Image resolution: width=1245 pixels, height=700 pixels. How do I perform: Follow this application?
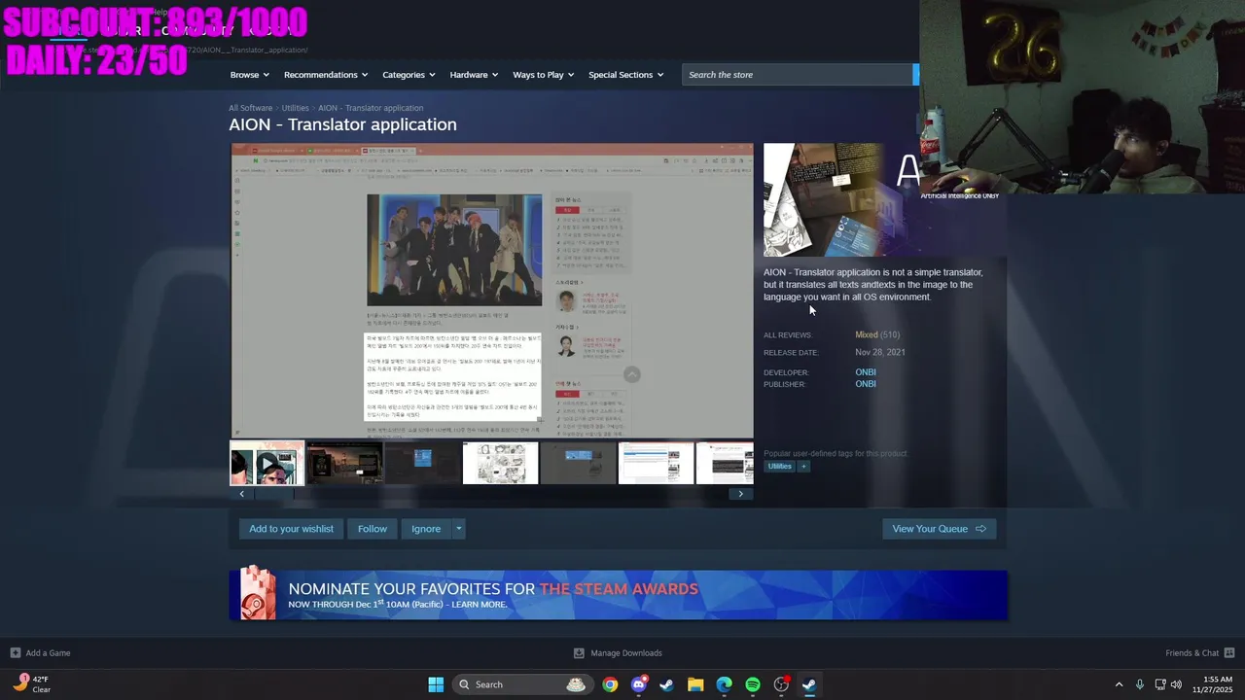[372, 529]
